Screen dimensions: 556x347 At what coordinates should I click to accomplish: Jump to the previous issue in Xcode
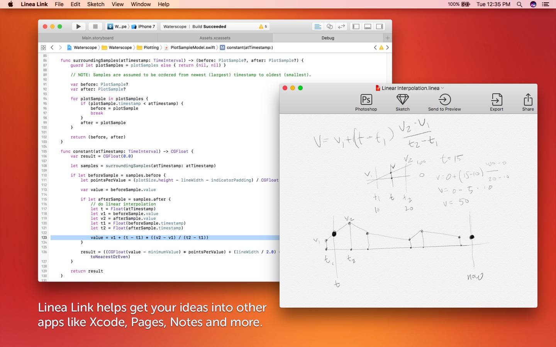[x=375, y=47]
